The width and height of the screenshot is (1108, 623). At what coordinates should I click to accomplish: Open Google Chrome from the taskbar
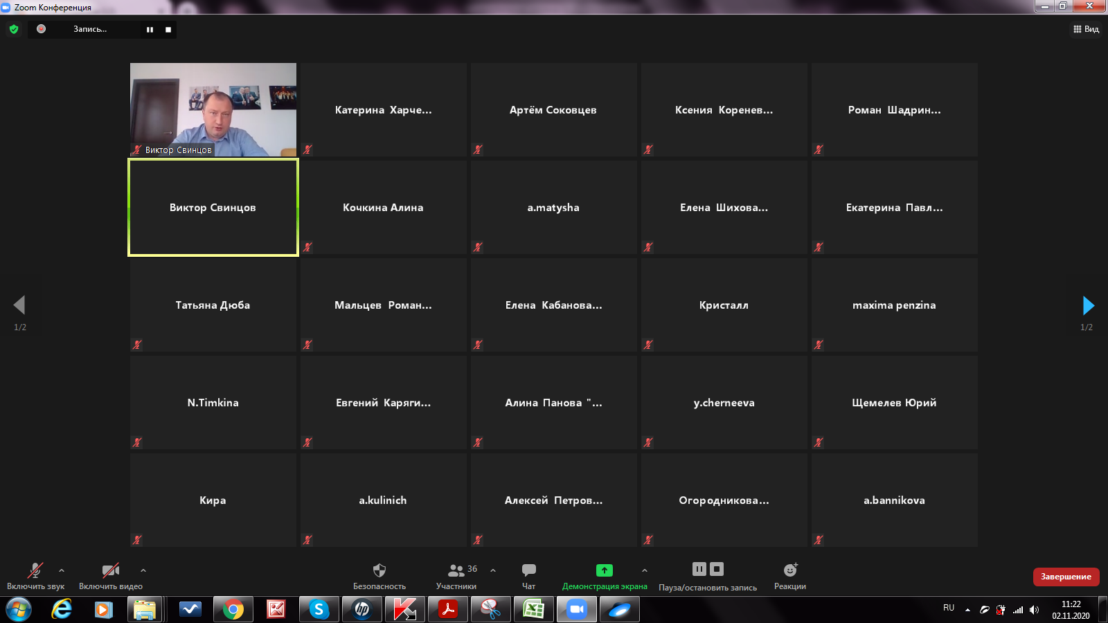[x=233, y=609]
